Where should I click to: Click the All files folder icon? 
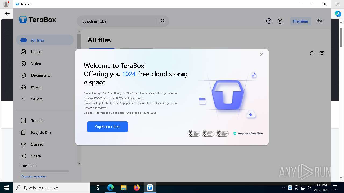24,40
